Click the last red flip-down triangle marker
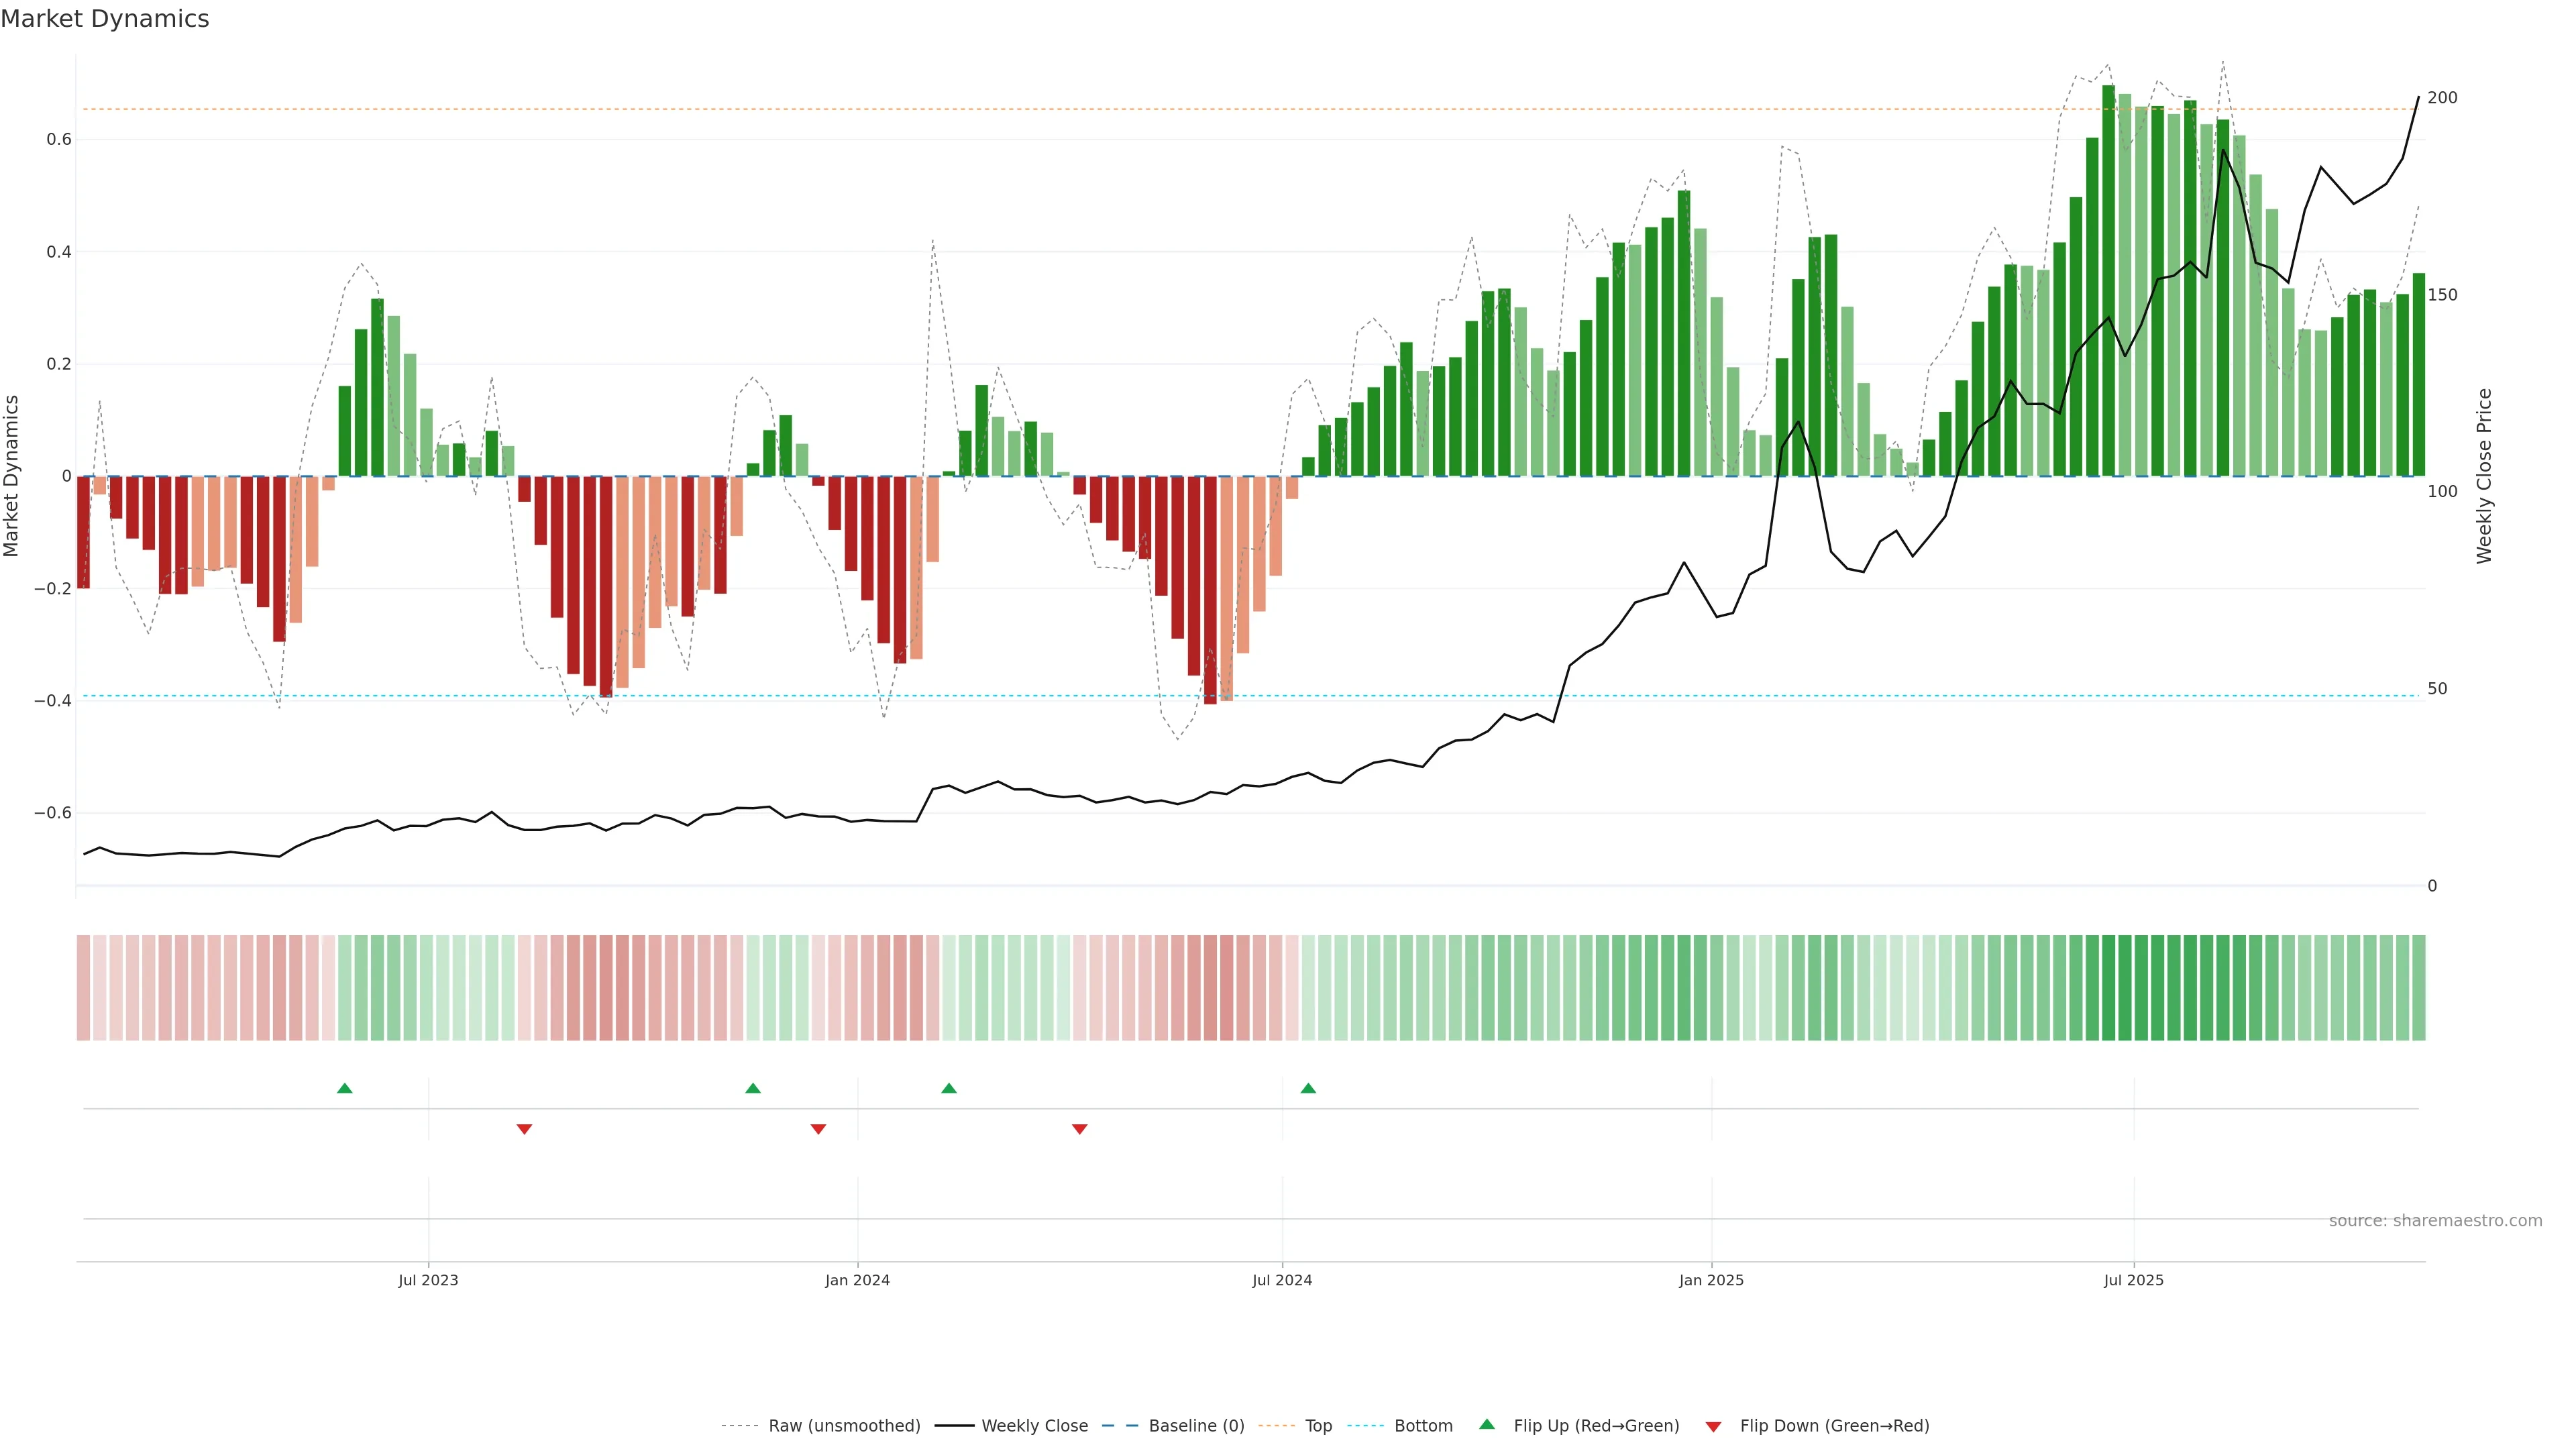Viewport: 2576px width, 1449px height. click(x=1079, y=1129)
